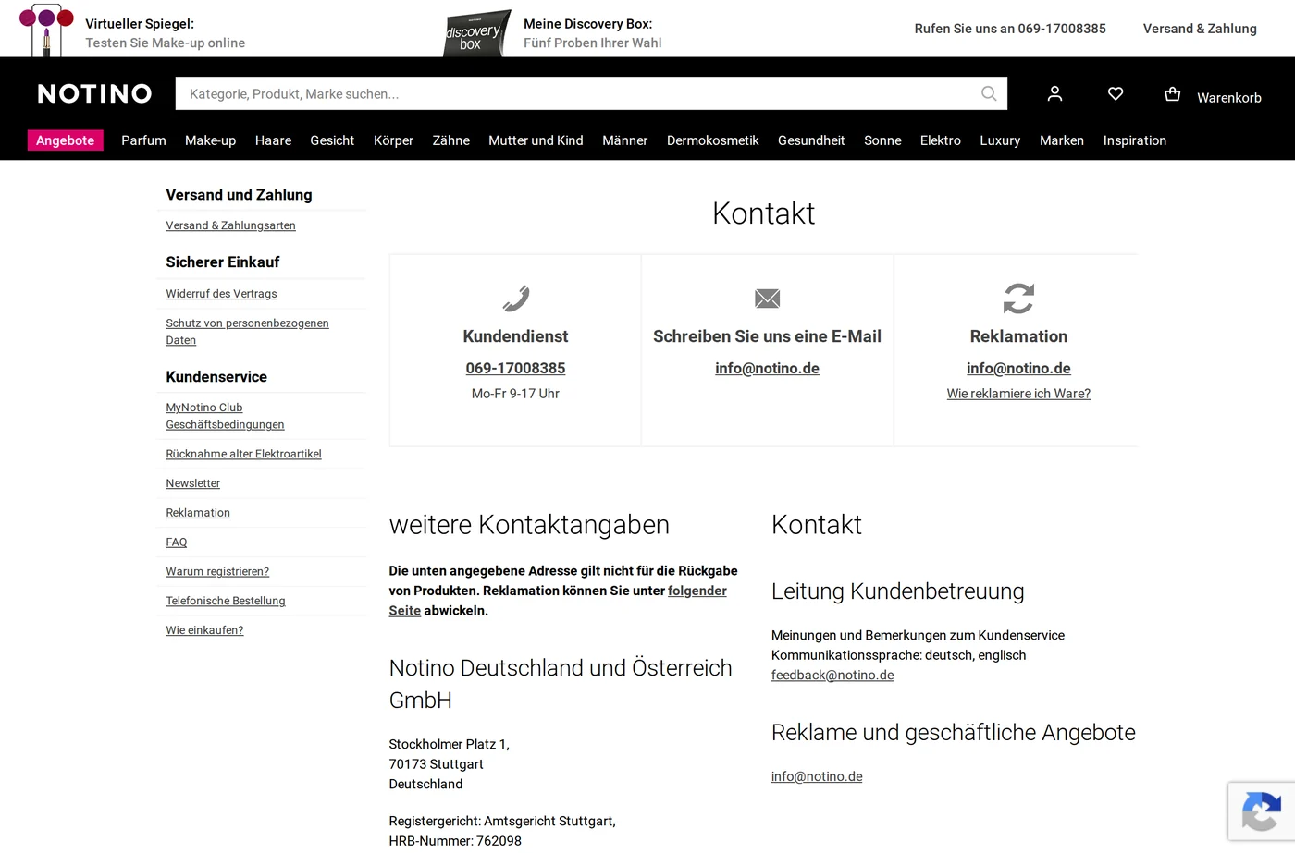Click Kundendienst phone number 069-17008385
Screen dimensions: 1295x853
coord(515,368)
